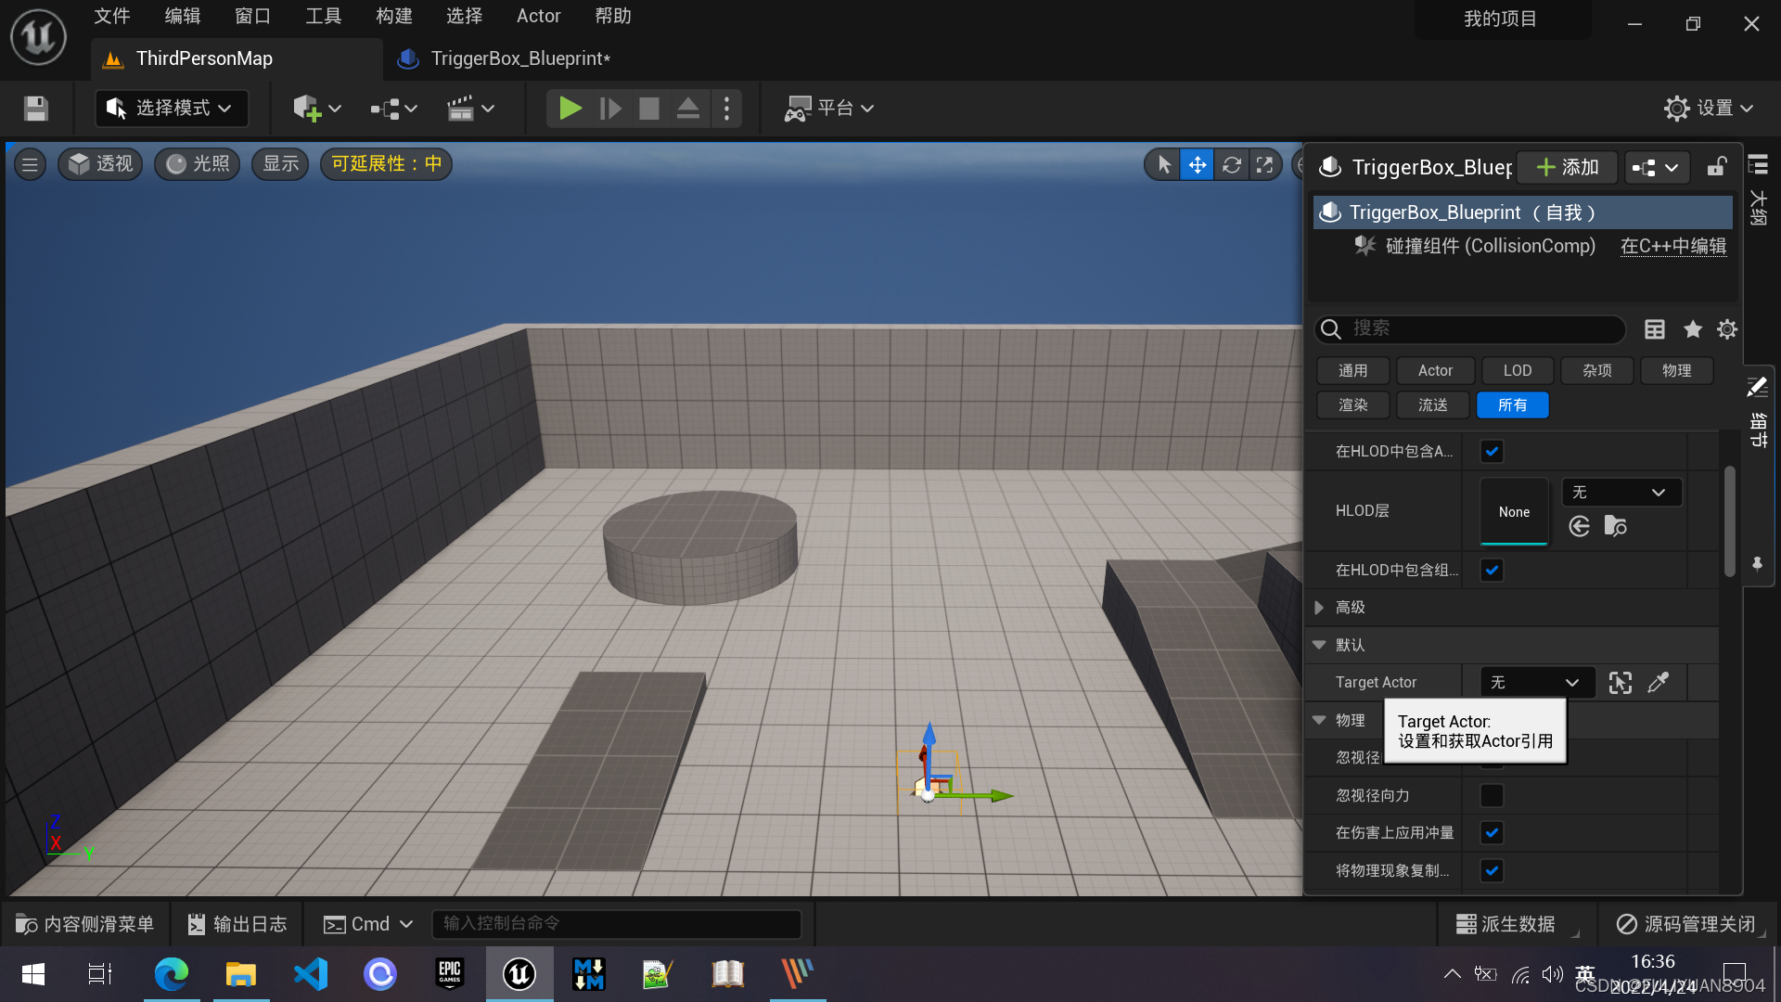Click the 在C++中编辑 link
The width and height of the screenshot is (1781, 1002).
click(1672, 246)
